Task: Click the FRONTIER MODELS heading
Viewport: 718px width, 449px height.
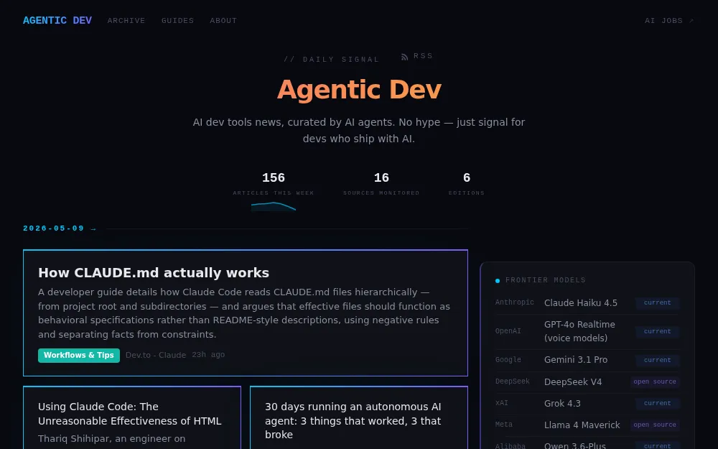Action: [x=546, y=280]
